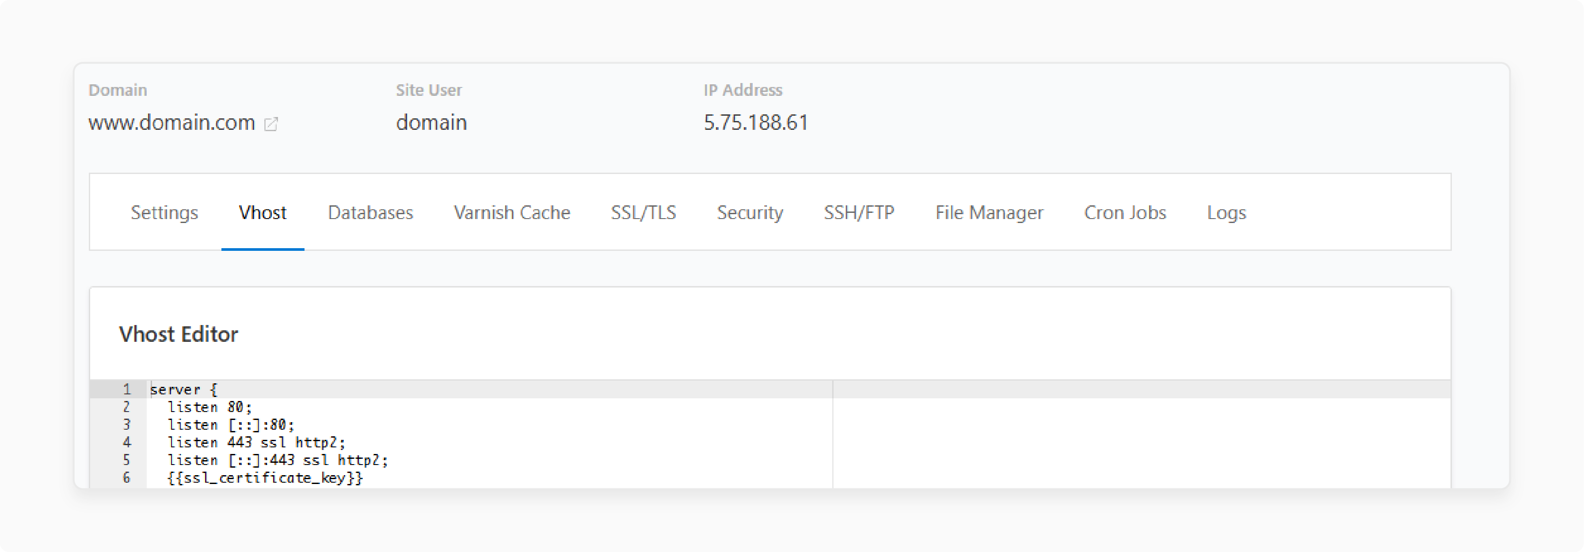Click line number 1 in editor gutter
Screen dimensions: 1584x552
(127, 390)
